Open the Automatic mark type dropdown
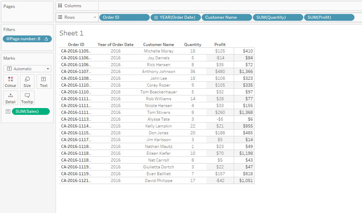This screenshot has width=362, height=213. (48, 69)
